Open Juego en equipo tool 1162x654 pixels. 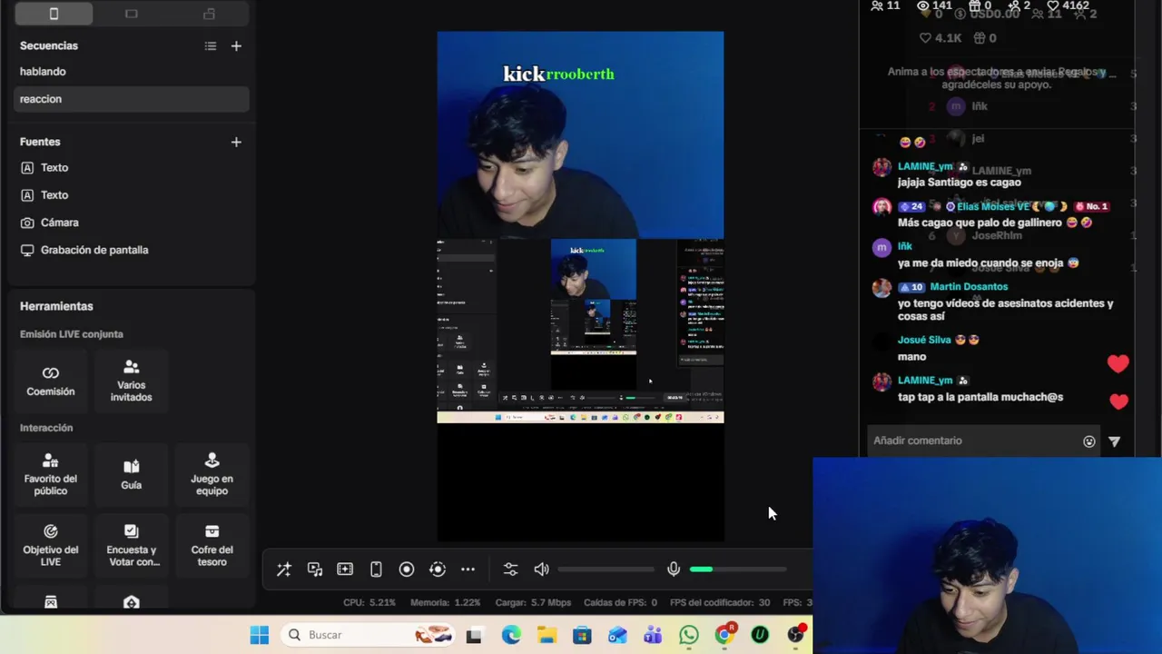click(x=212, y=475)
